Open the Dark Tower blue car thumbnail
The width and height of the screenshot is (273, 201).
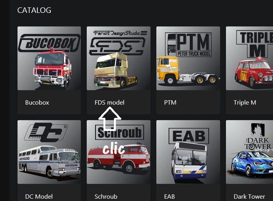point(249,152)
